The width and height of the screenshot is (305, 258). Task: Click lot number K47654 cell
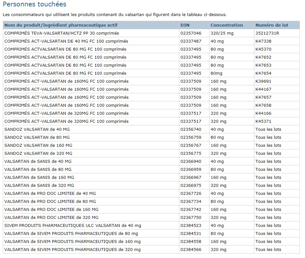point(277,73)
